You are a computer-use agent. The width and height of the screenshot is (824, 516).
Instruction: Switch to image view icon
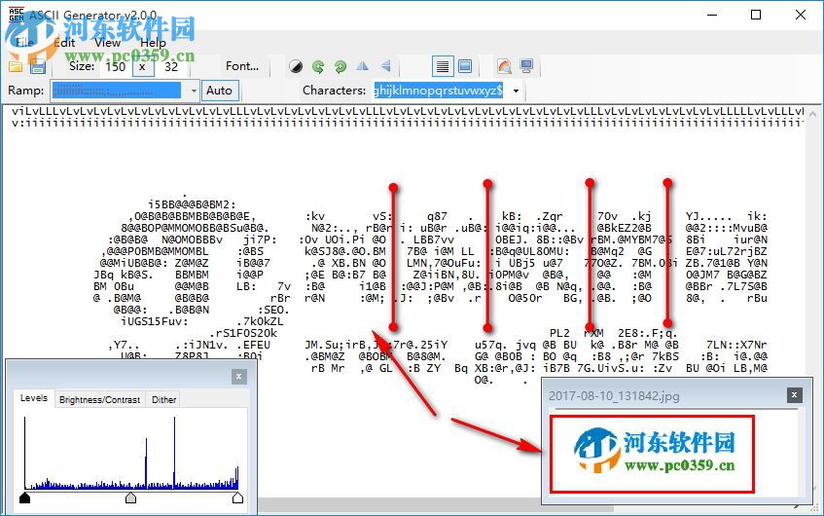coord(465,66)
